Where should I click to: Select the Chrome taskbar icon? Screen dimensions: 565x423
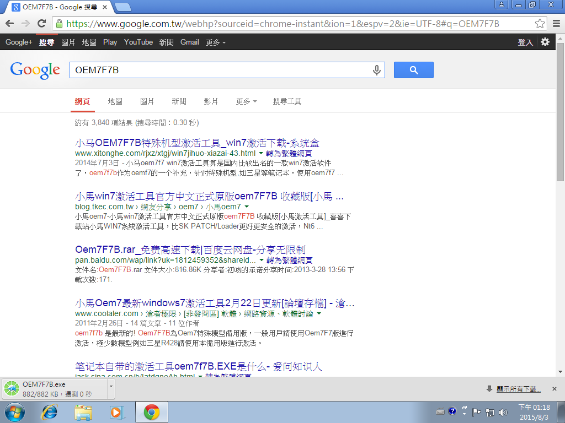(152, 412)
